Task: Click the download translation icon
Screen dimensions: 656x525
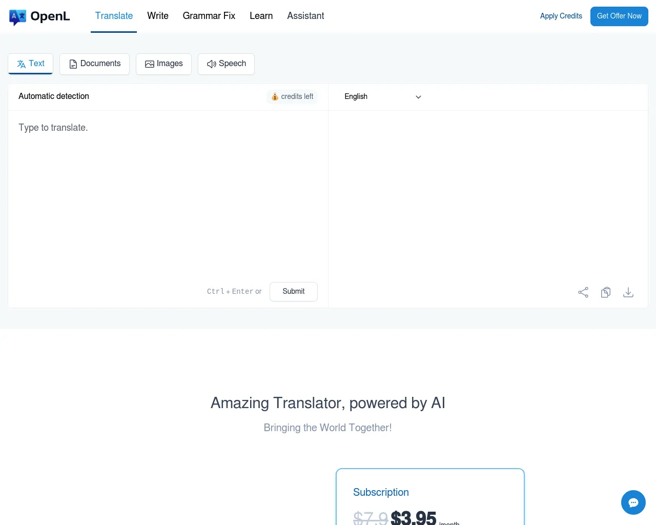Action: tap(628, 292)
